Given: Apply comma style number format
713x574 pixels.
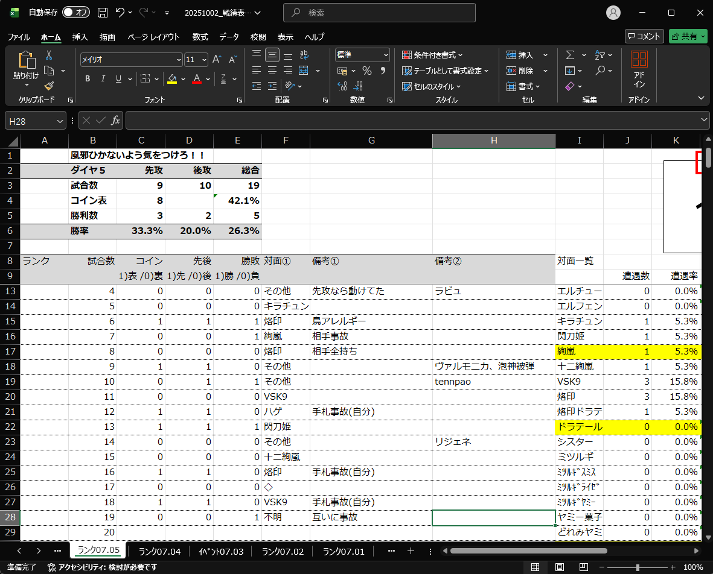Looking at the screenshot, I should tap(383, 71).
